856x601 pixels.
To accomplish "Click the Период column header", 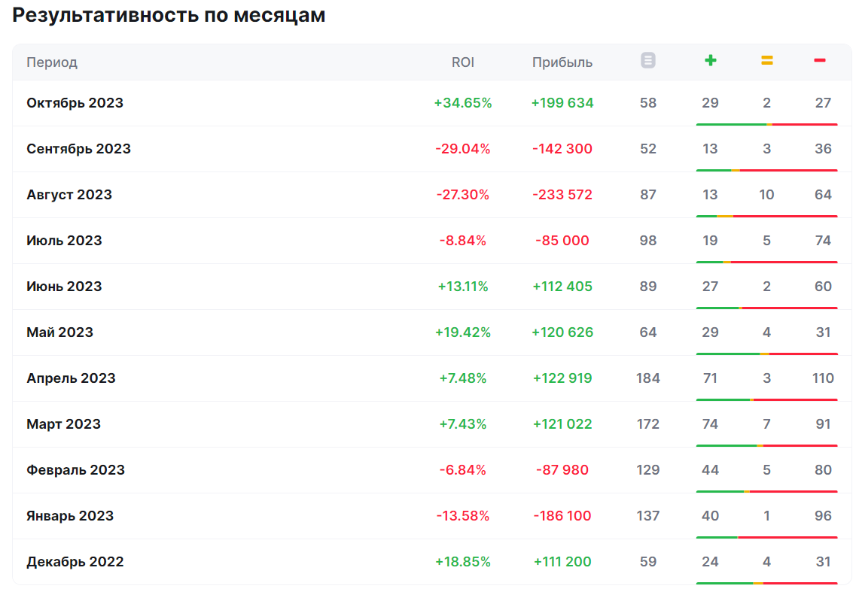I will click(x=52, y=62).
